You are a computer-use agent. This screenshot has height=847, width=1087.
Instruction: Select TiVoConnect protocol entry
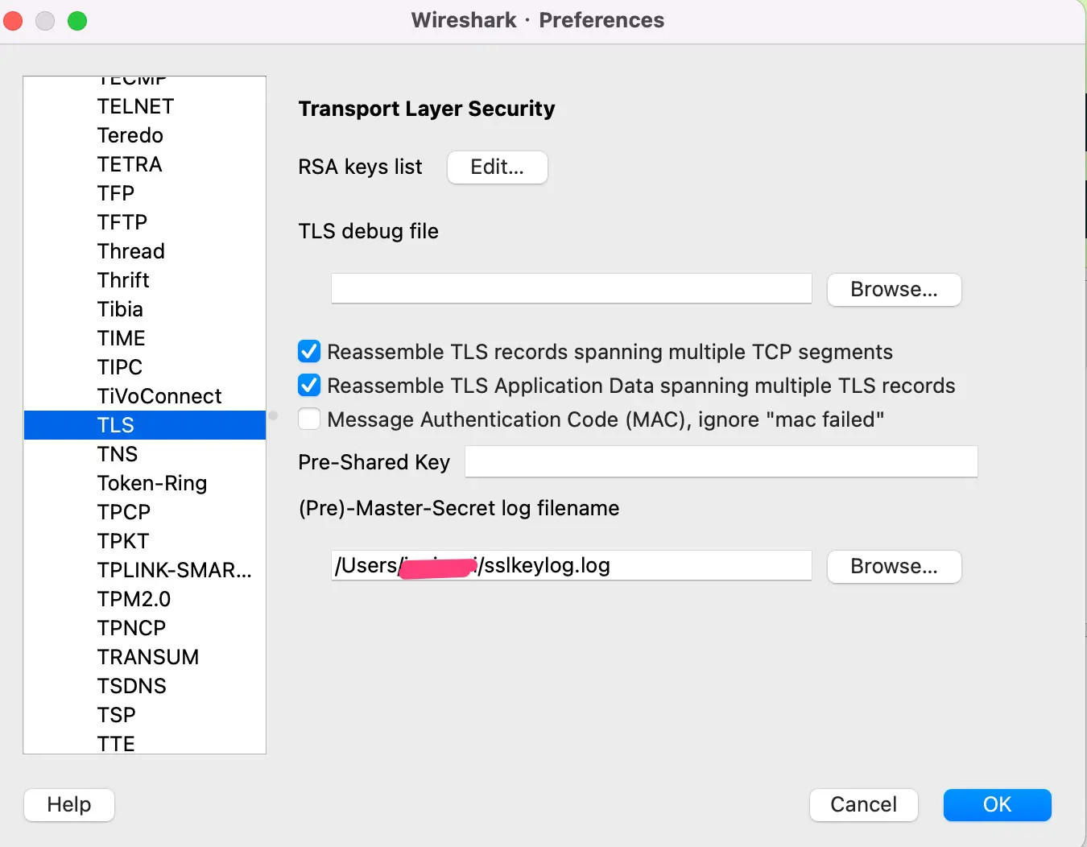pyautogui.click(x=159, y=396)
